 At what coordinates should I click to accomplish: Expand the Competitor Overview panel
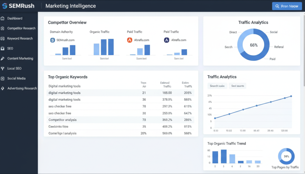(67, 22)
